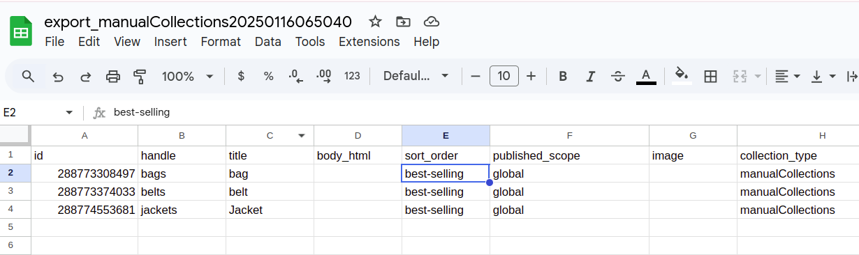The height and width of the screenshot is (255, 859).
Task: Select column H header
Action: [798, 136]
